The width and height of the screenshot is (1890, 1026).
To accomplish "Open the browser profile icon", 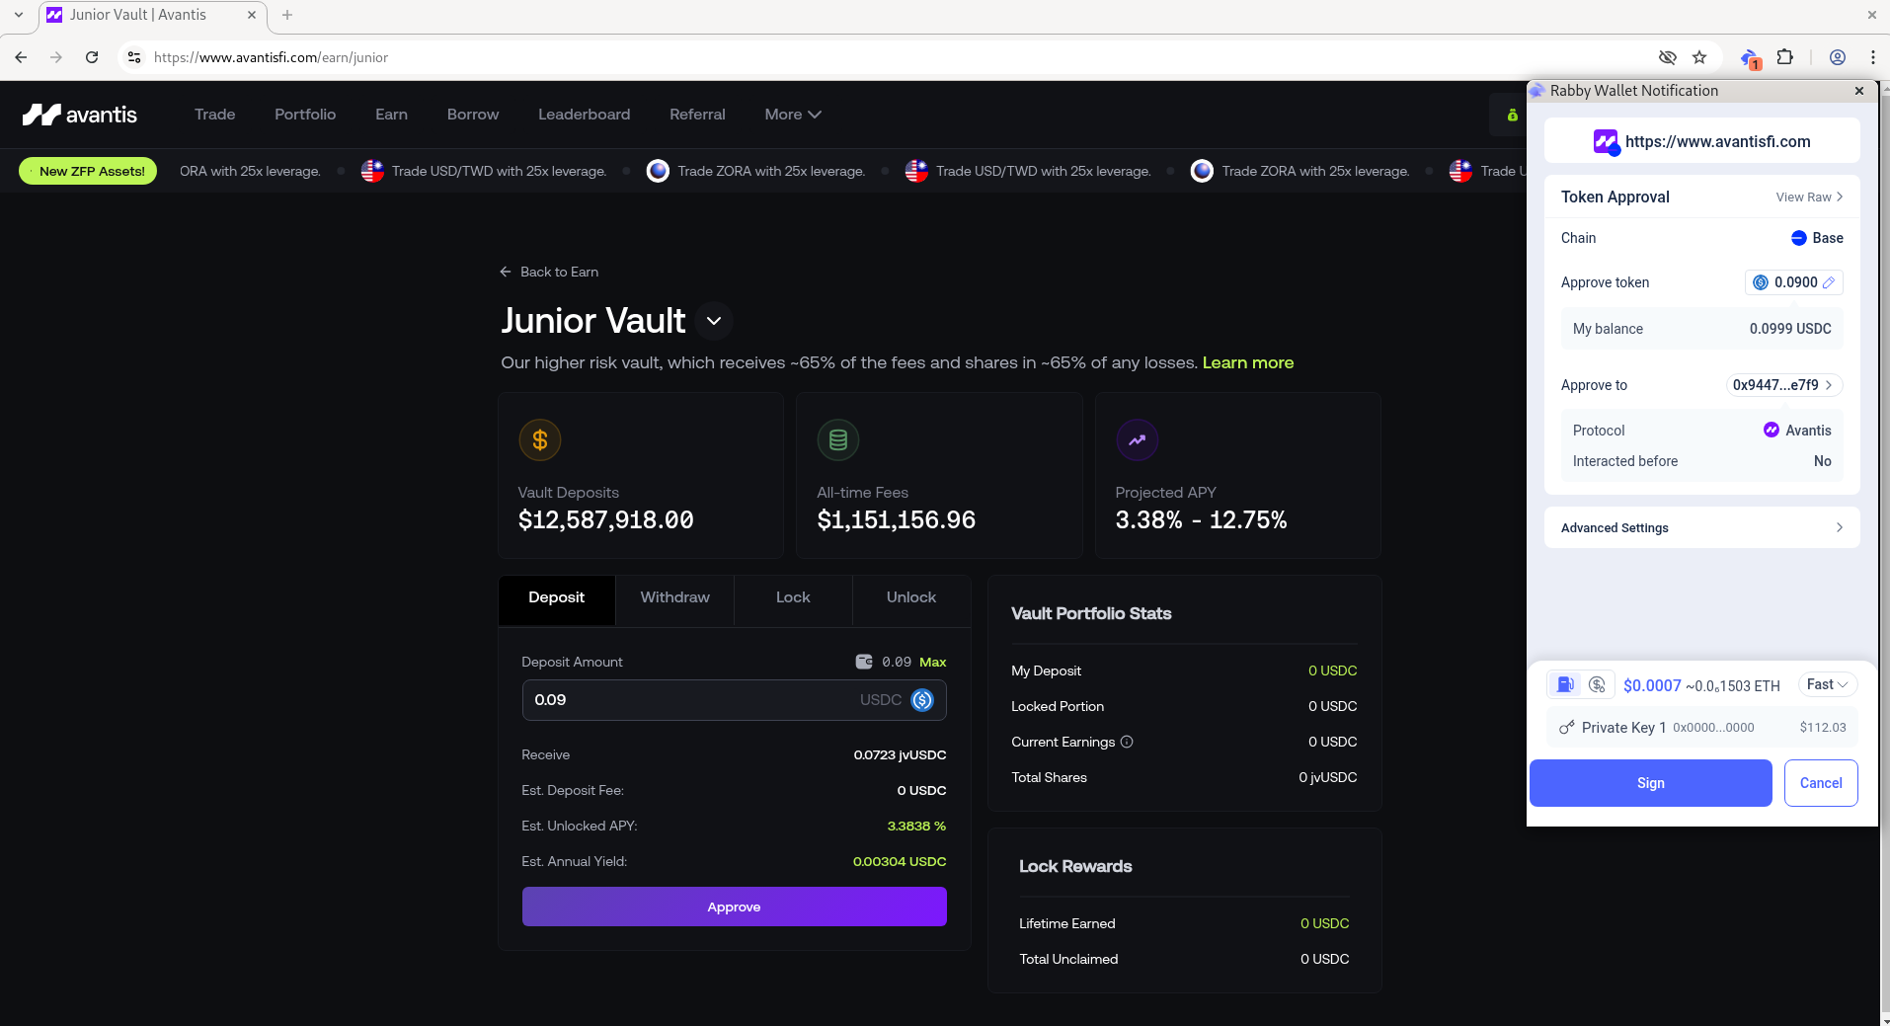I will pos(1838,57).
